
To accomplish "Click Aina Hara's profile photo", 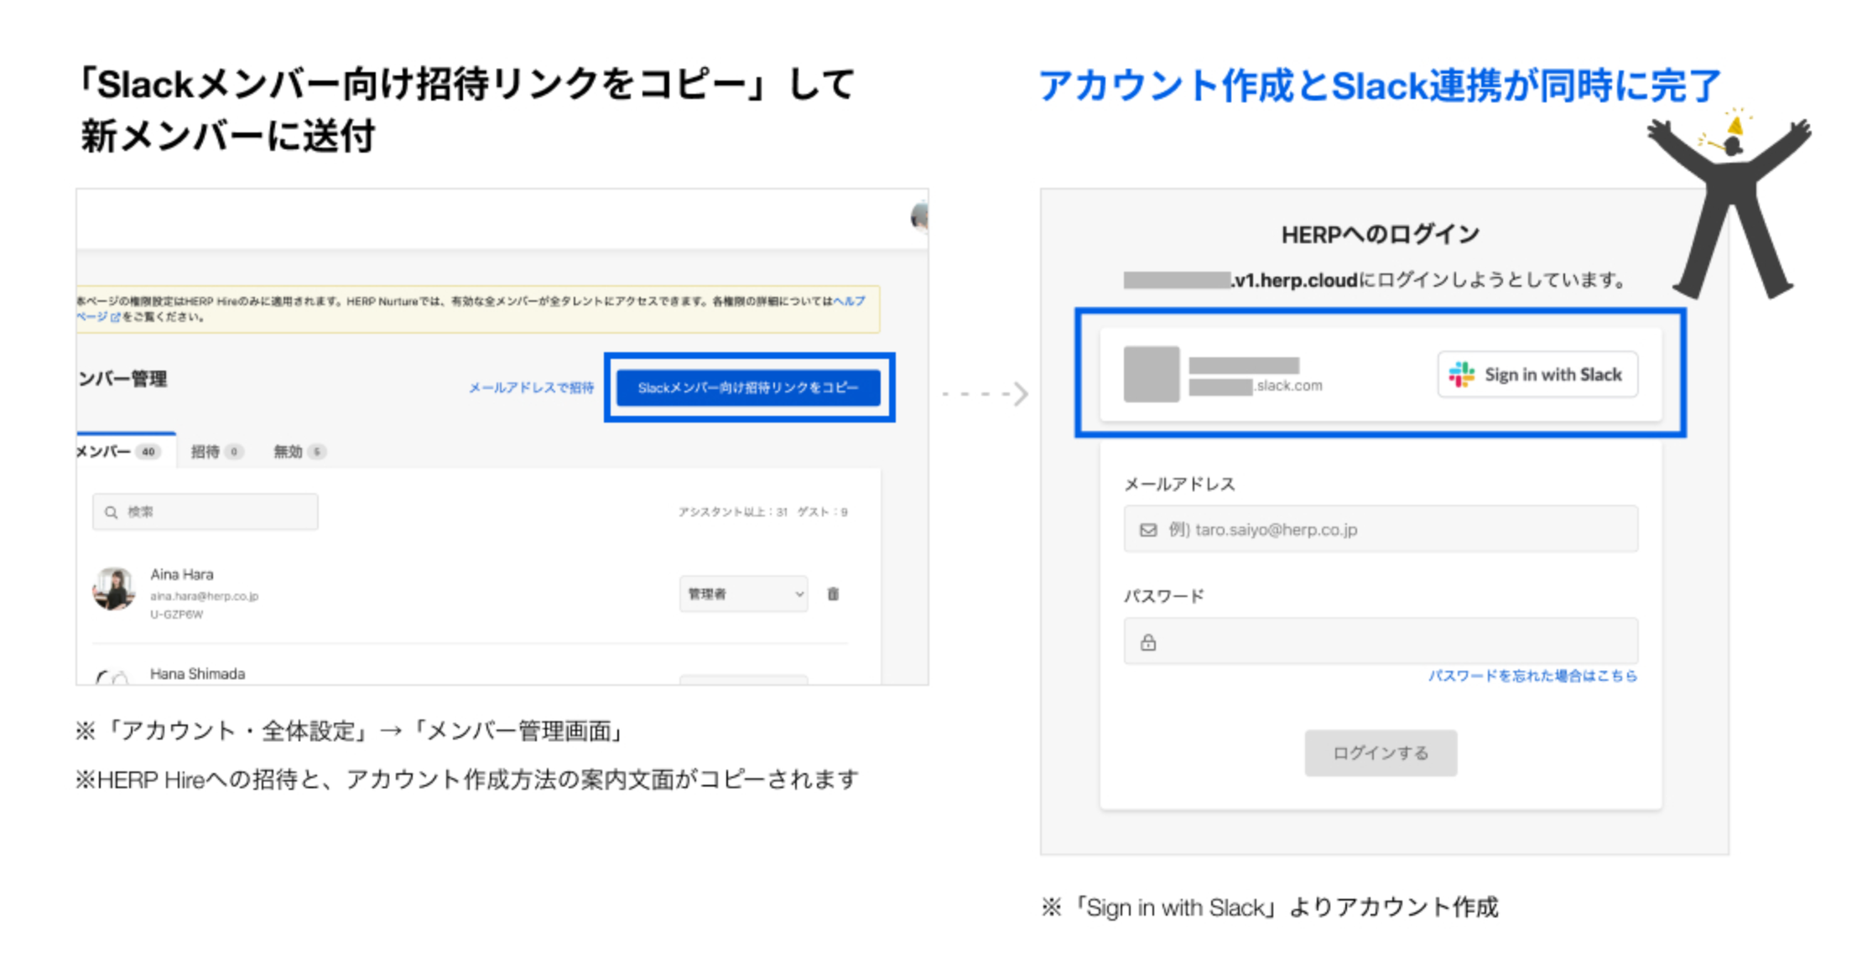I will (x=114, y=589).
